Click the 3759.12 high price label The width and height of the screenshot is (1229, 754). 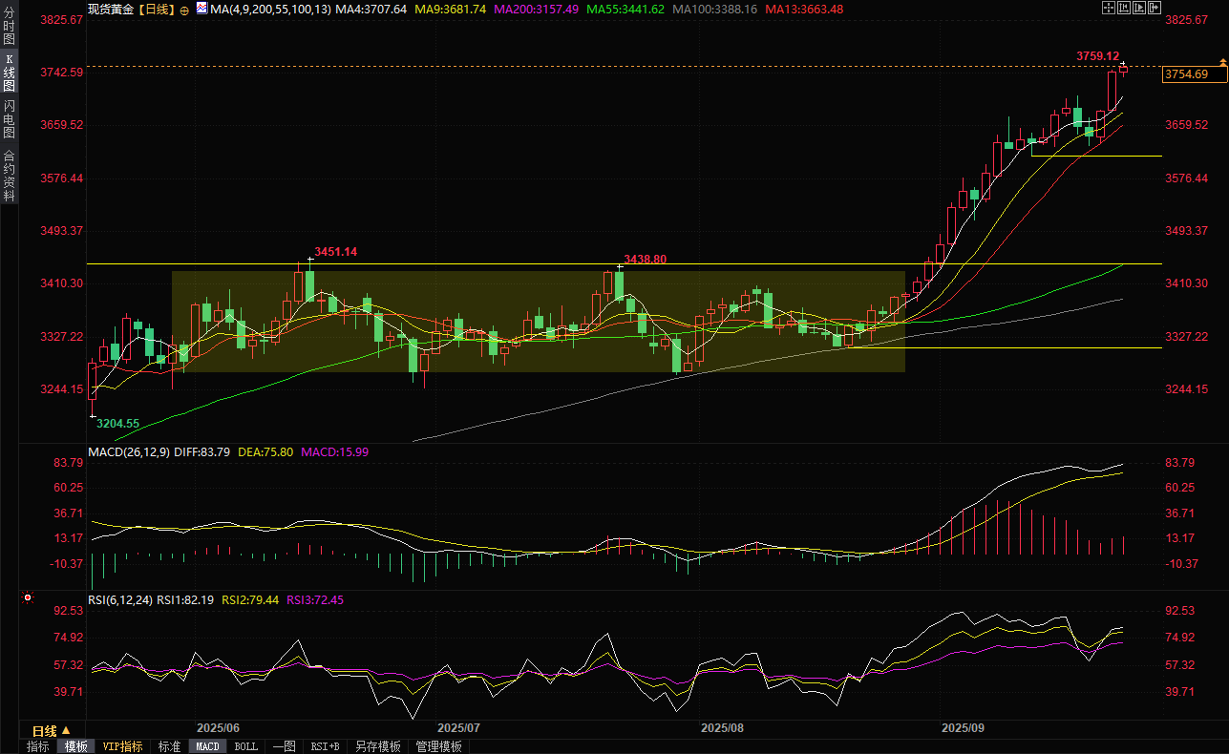(x=1097, y=56)
